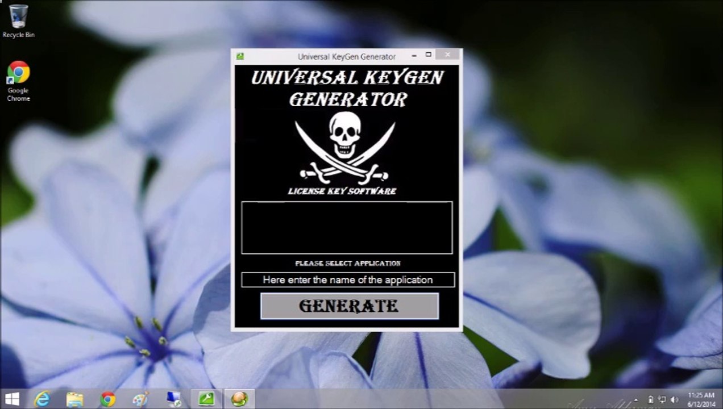Launch Internet Explorer from the taskbar
The width and height of the screenshot is (723, 409).
tap(42, 399)
